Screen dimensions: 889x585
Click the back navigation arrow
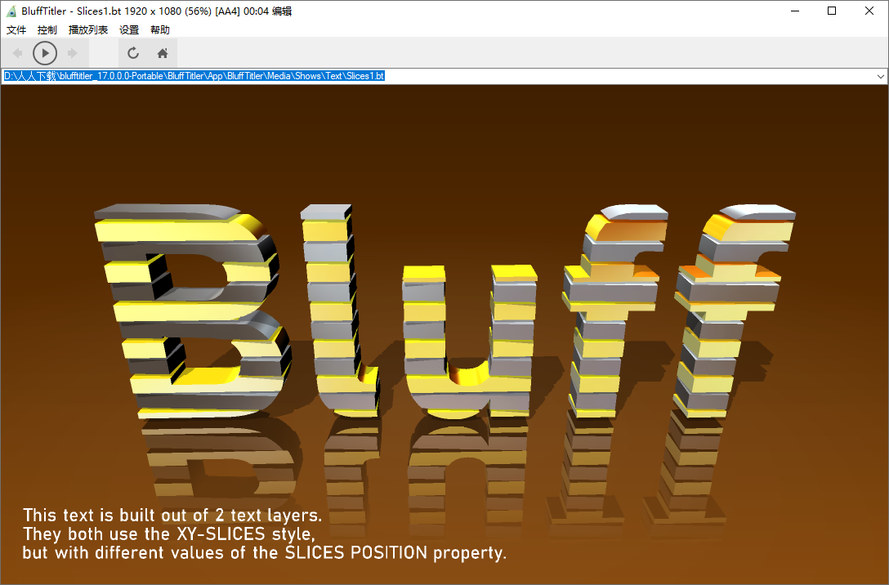tap(17, 52)
